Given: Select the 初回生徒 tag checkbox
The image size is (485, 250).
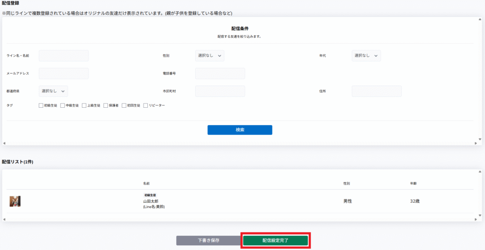Looking at the screenshot, I should pyautogui.click(x=124, y=105).
